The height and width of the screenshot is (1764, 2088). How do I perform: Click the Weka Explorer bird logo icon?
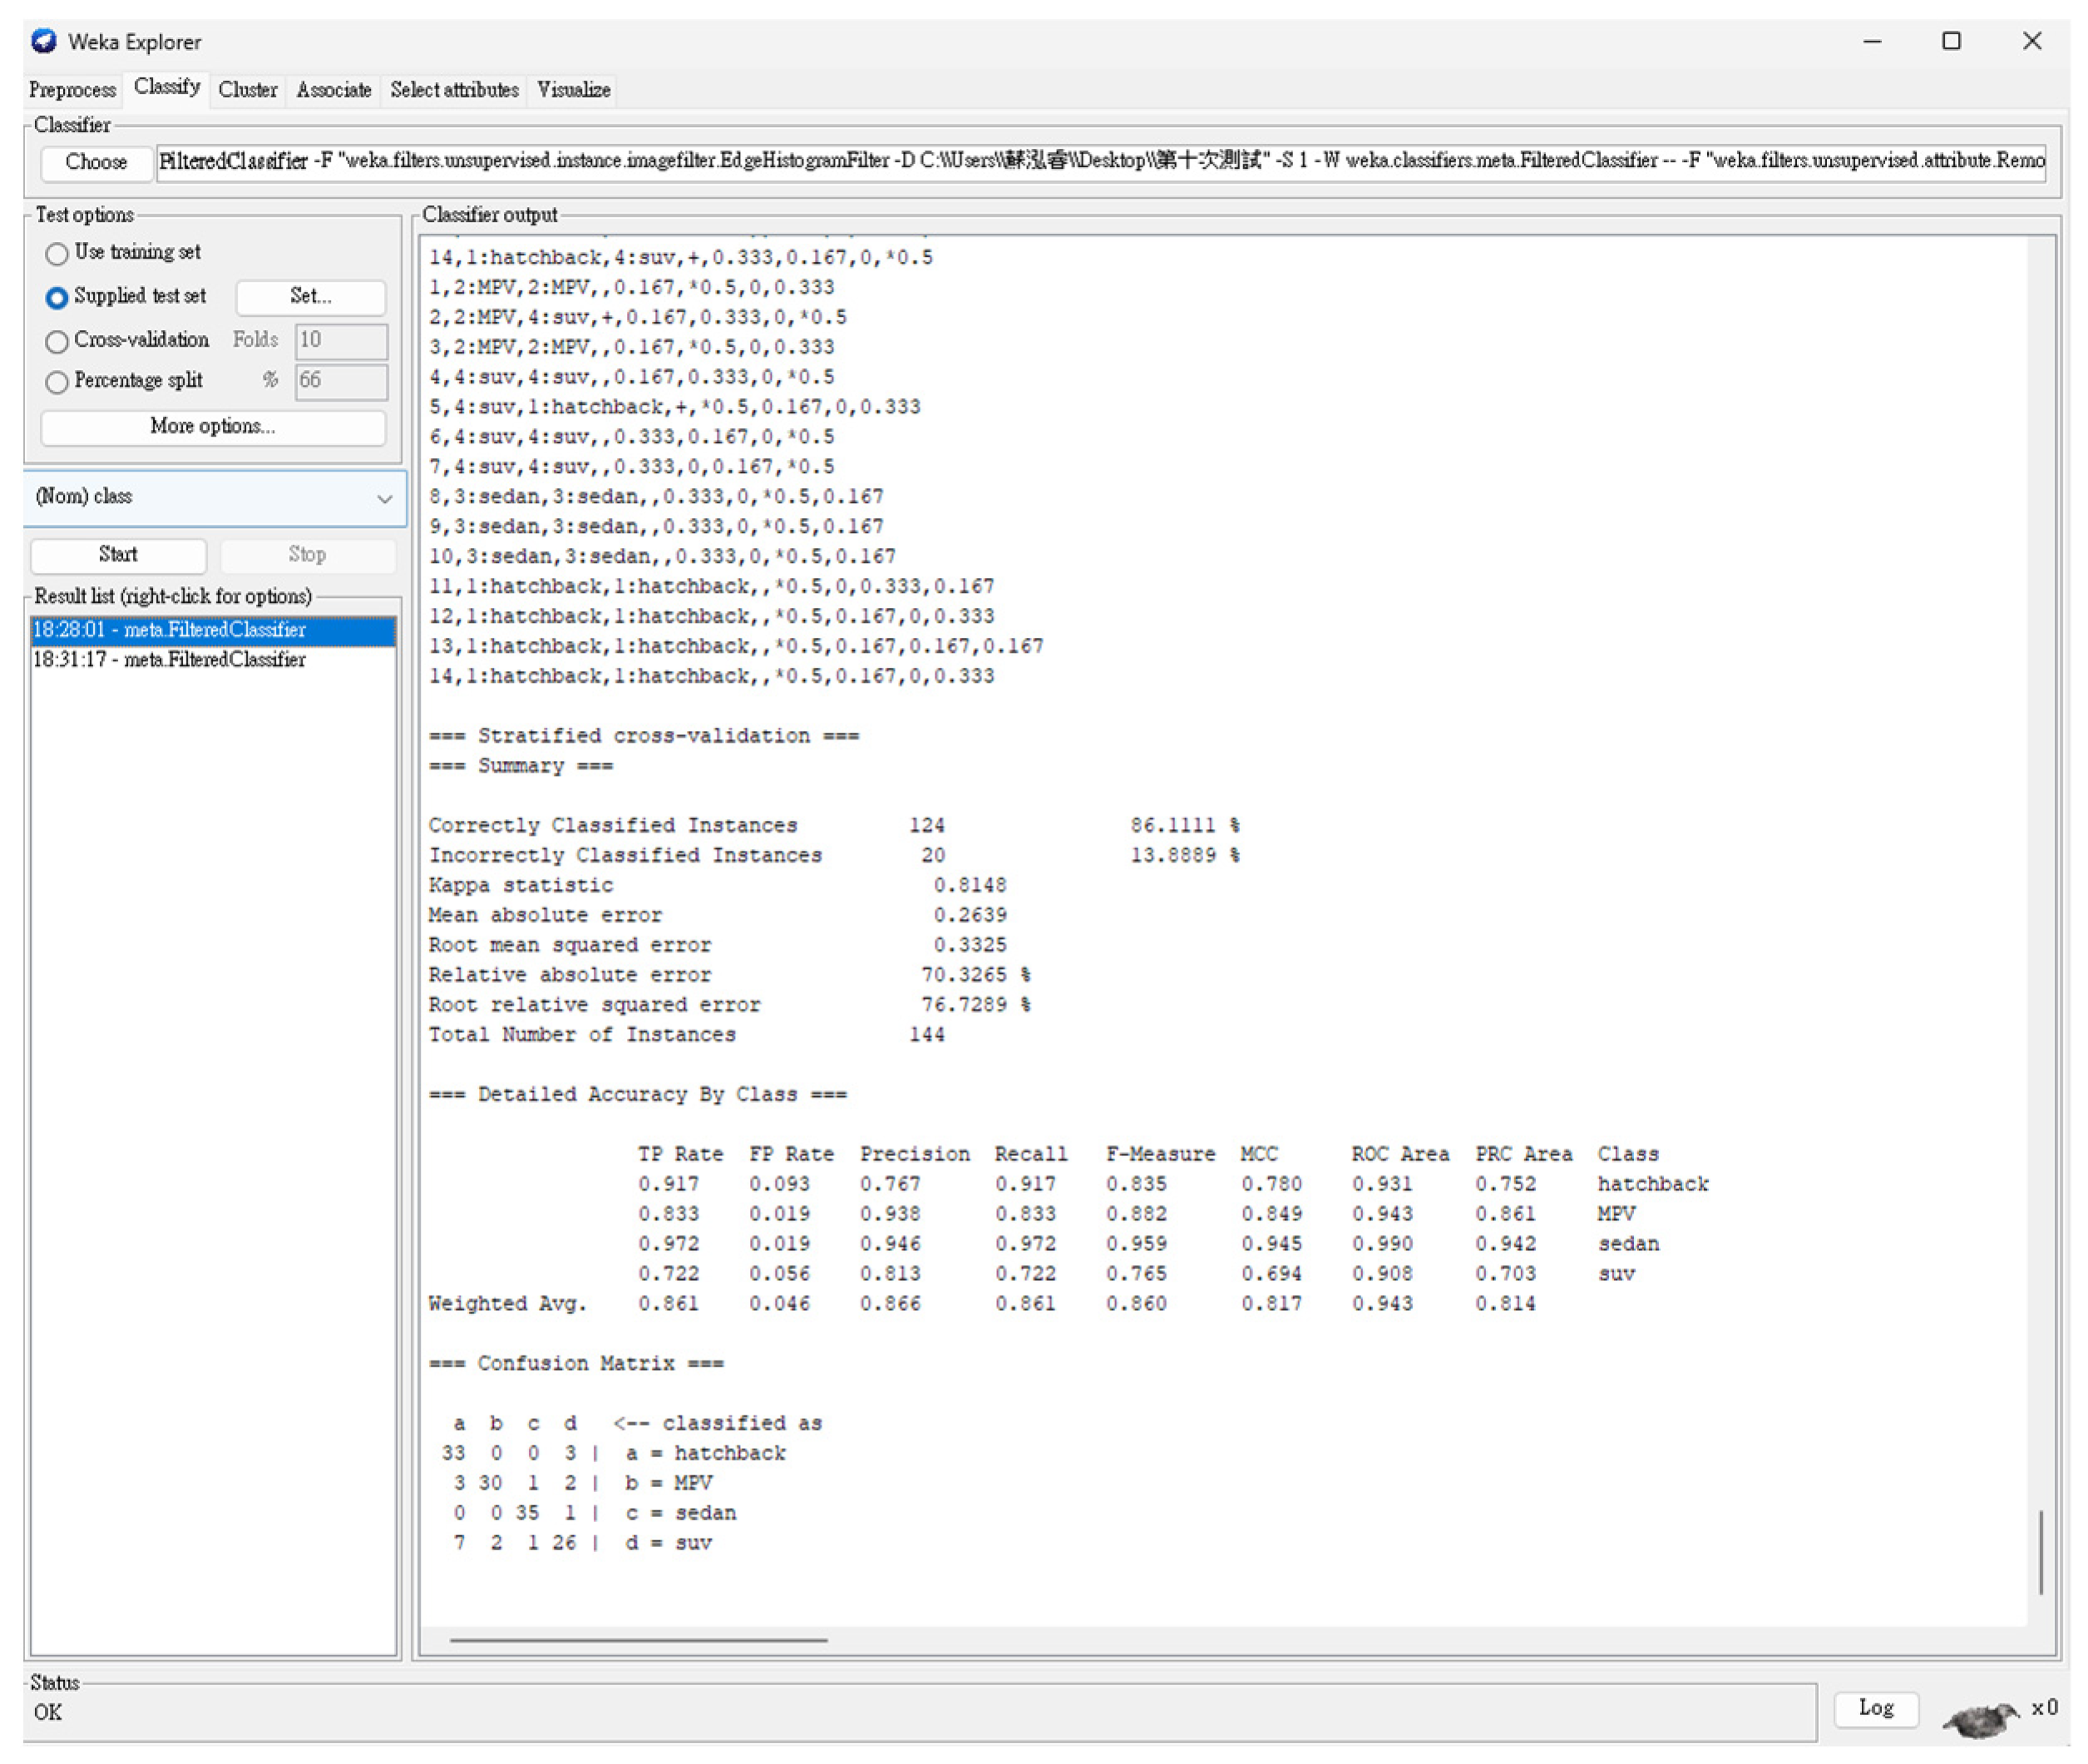point(44,41)
